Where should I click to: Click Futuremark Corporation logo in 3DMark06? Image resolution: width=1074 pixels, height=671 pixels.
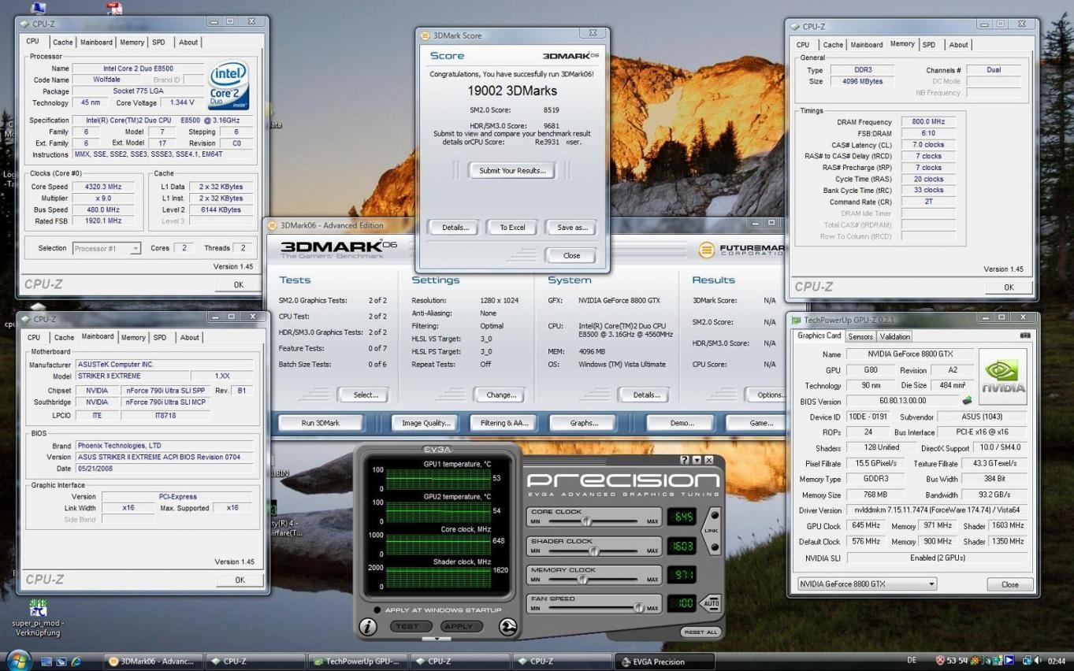pyautogui.click(x=741, y=250)
